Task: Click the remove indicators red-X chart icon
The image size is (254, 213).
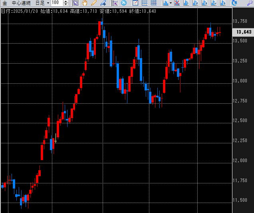Action: coord(177,3)
